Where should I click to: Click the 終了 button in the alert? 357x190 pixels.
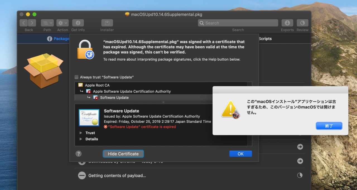[329, 126]
